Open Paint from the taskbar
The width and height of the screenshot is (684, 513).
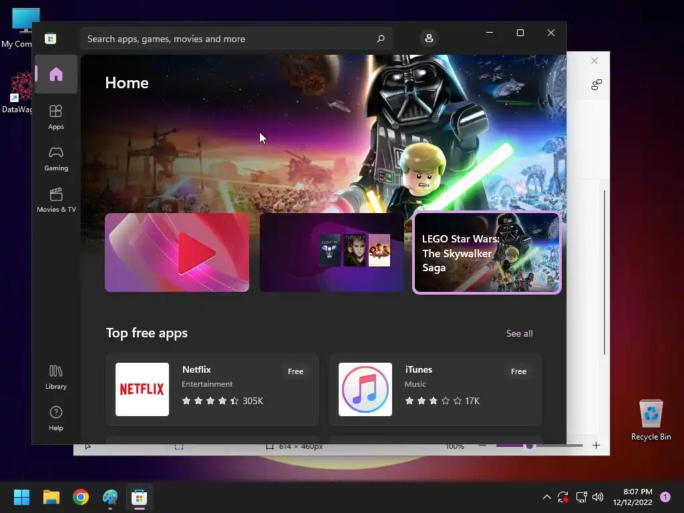pos(110,497)
